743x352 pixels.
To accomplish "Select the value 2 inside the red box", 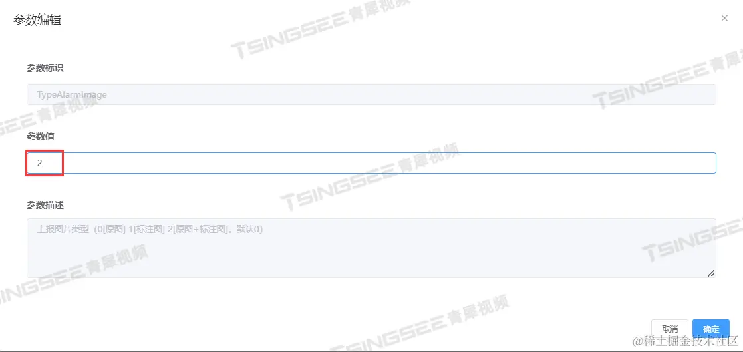I will pos(40,163).
